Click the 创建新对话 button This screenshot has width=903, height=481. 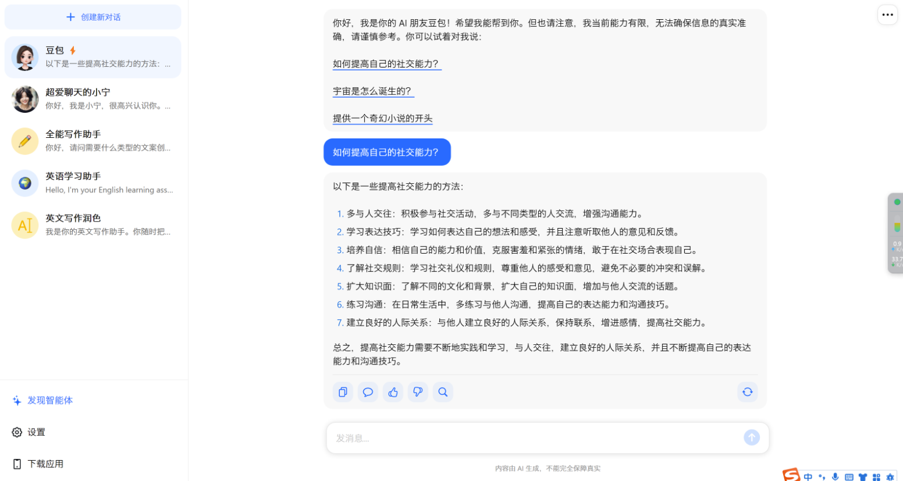tap(93, 17)
